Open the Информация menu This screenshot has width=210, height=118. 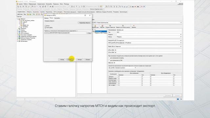tap(32, 4)
